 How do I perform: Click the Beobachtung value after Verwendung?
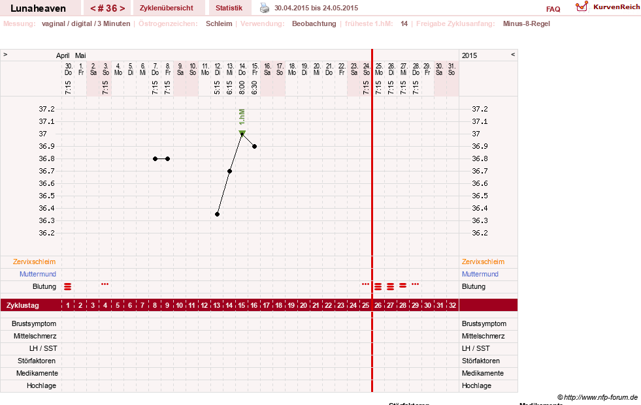[x=314, y=23]
